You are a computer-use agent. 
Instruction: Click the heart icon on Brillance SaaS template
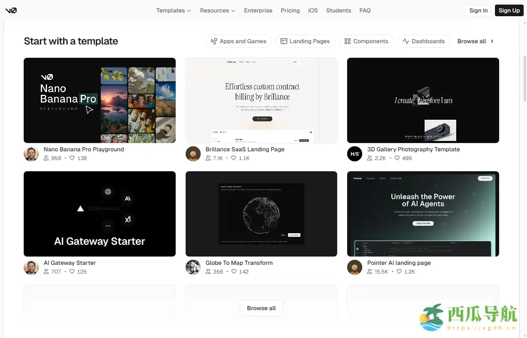click(234, 158)
